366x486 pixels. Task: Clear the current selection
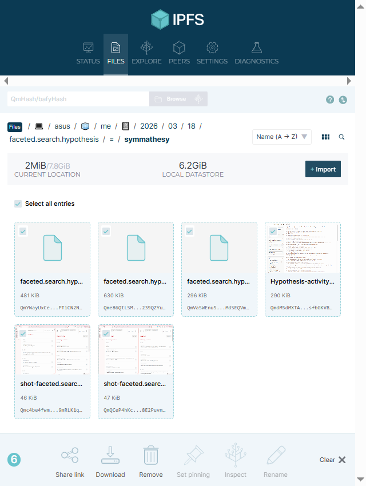coord(332,460)
